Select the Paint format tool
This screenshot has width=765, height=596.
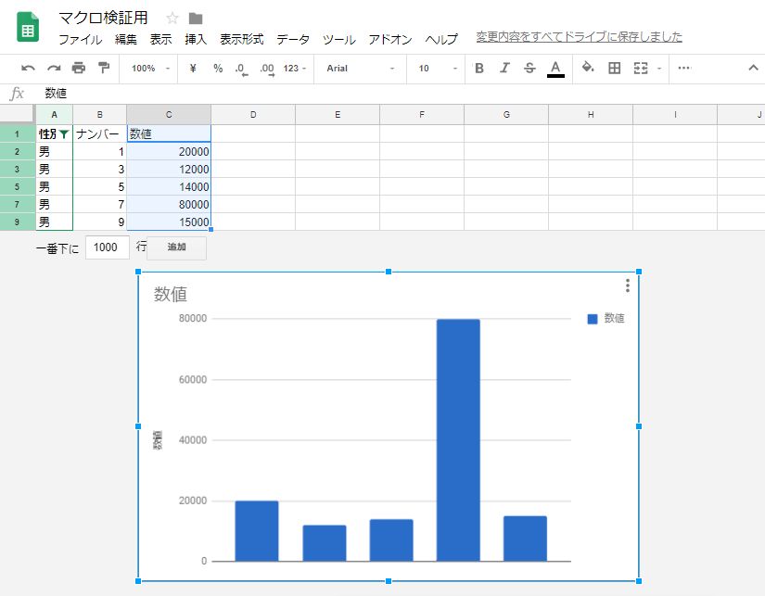[x=104, y=68]
